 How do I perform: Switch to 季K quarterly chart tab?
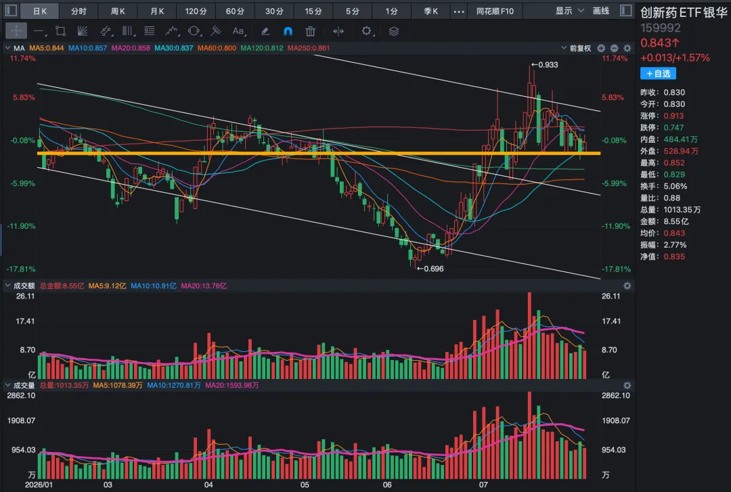pos(430,11)
